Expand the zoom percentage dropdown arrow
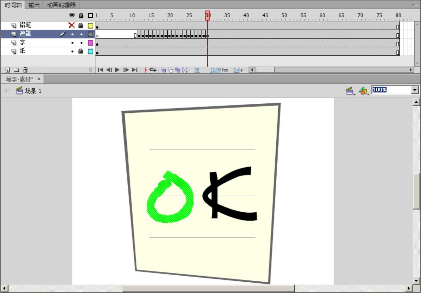The height and width of the screenshot is (293, 421). coord(415,90)
